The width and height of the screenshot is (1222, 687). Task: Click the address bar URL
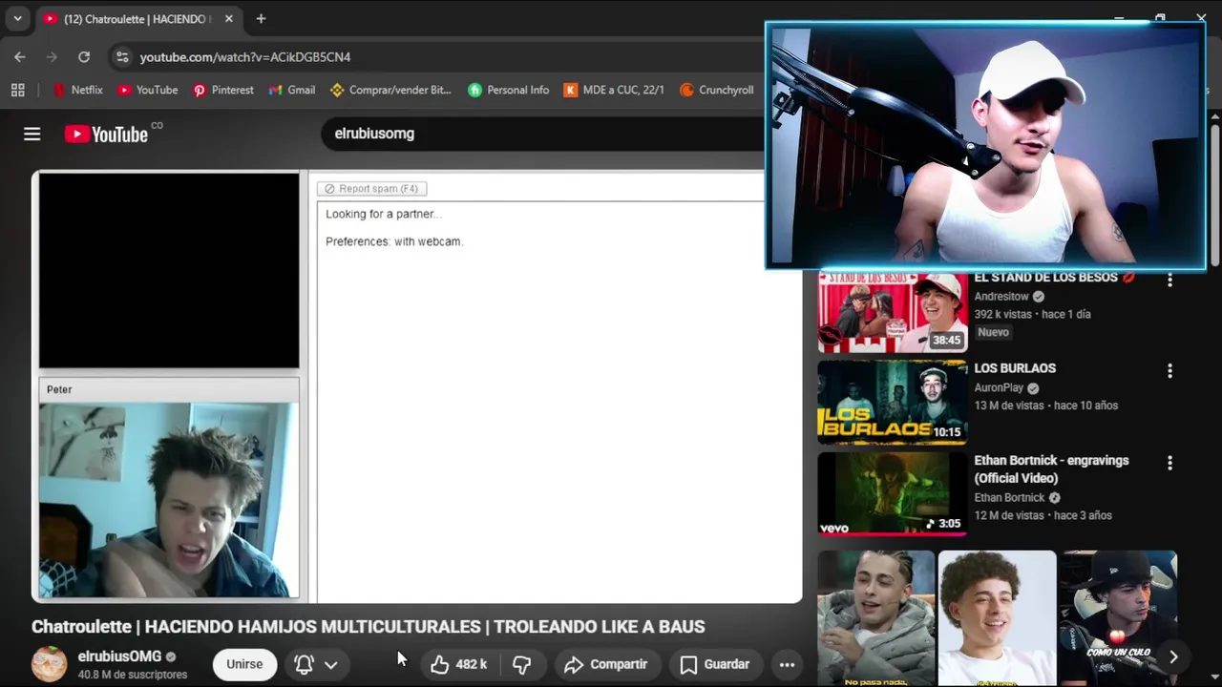click(244, 57)
